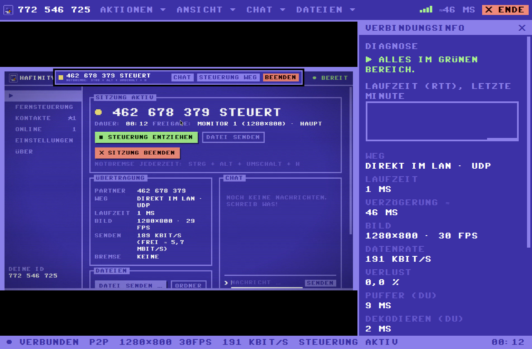
Task: Click the X SITZUNG BEENDEN button
Action: [137, 153]
